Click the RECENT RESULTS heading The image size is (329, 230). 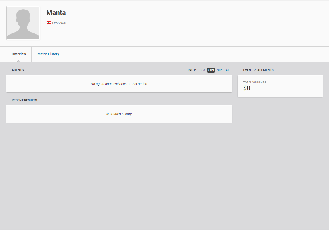[24, 100]
